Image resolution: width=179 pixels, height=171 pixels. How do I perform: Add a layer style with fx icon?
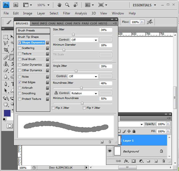(126, 161)
